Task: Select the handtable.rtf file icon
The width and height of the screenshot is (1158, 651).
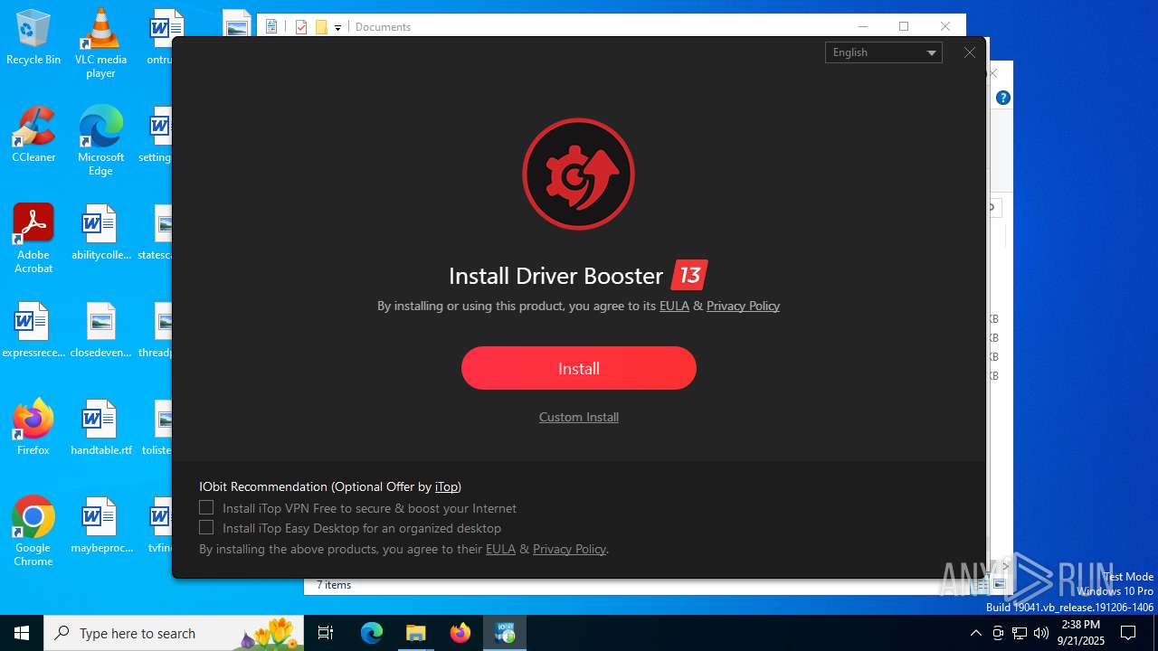Action: (x=100, y=428)
